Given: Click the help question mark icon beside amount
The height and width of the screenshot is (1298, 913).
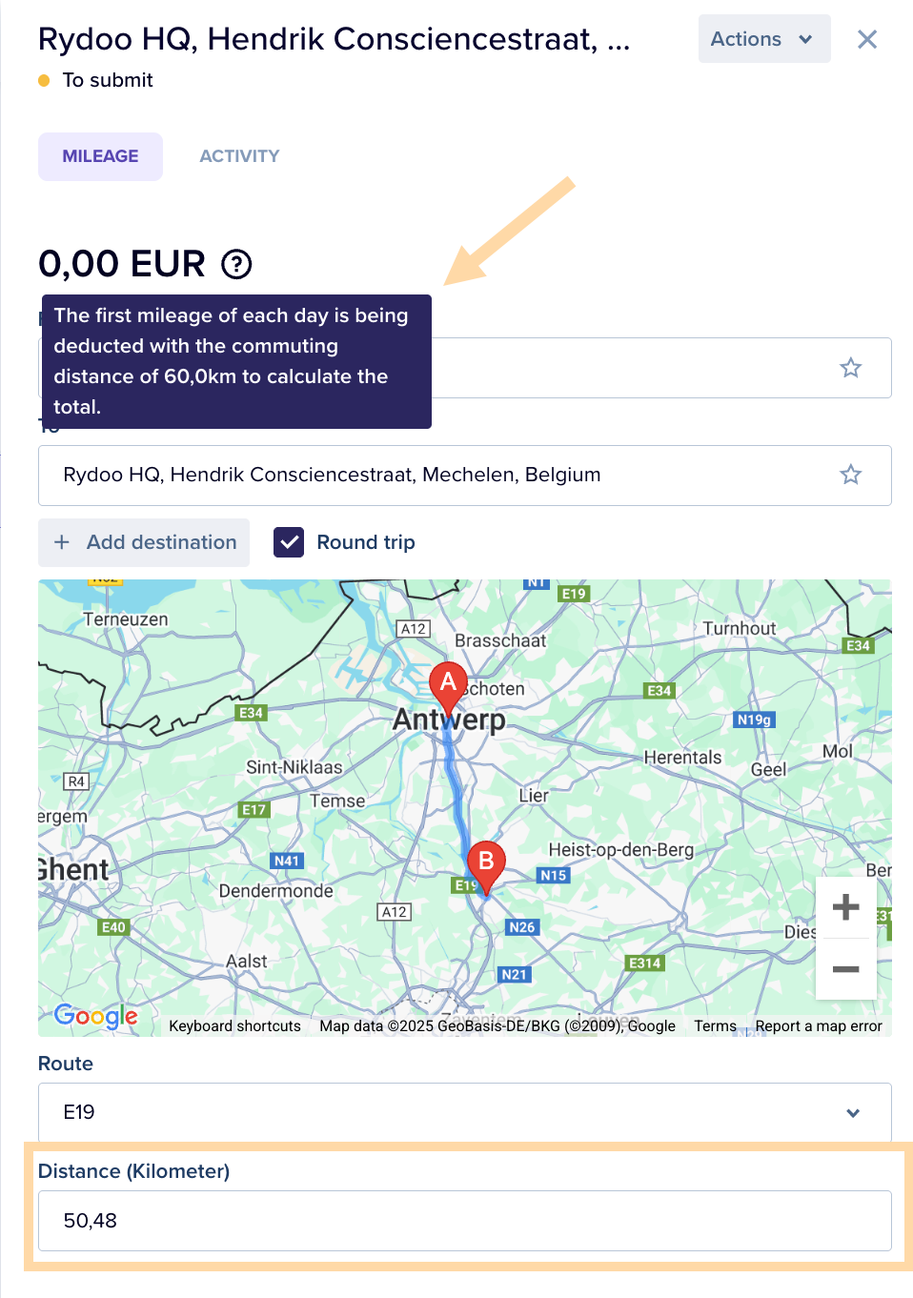Looking at the screenshot, I should [x=236, y=264].
